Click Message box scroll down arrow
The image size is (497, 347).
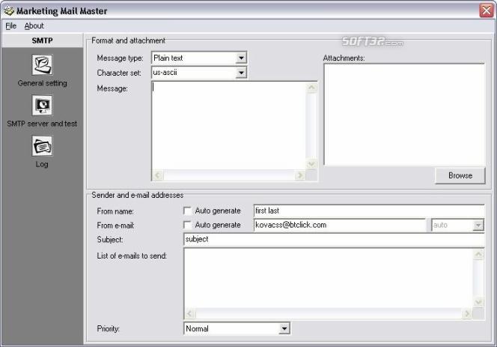point(311,164)
